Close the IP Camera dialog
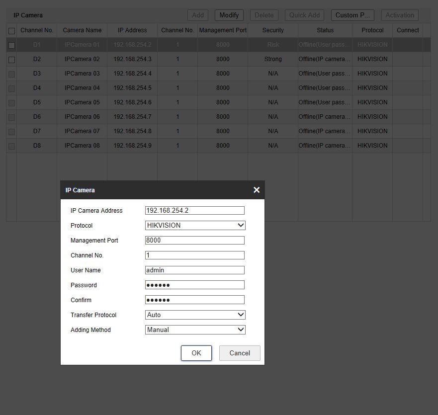Image resolution: width=438 pixels, height=415 pixels. pyautogui.click(x=257, y=190)
